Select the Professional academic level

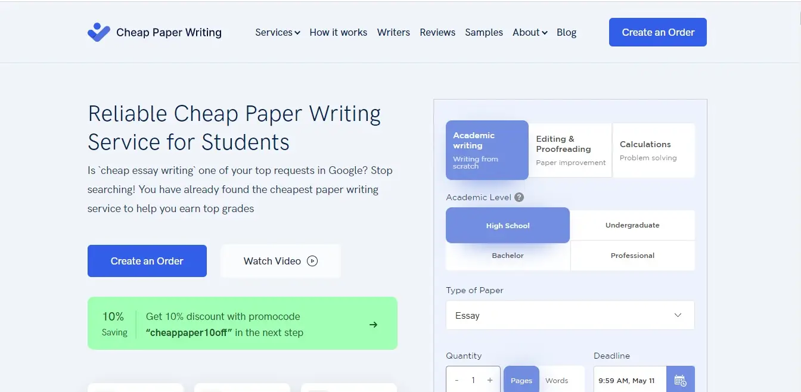click(x=632, y=256)
